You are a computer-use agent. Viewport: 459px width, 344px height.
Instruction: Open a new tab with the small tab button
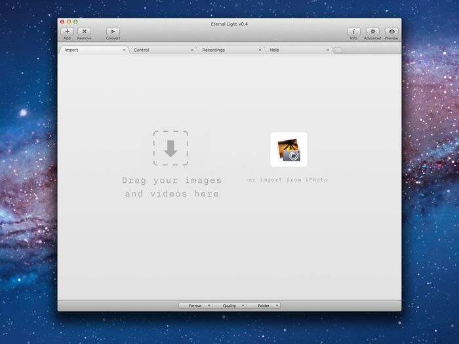[338, 50]
